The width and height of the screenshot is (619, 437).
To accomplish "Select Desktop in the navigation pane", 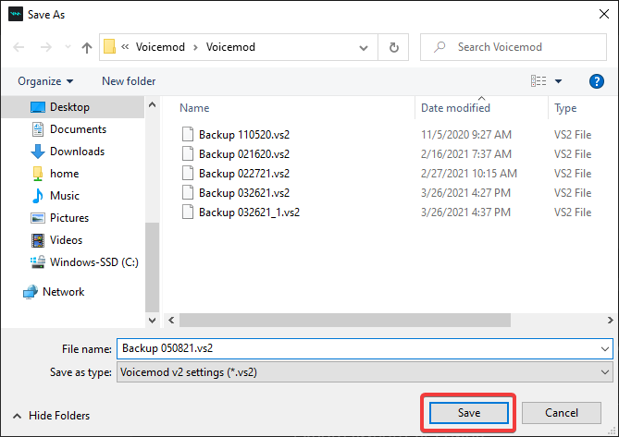I will pyautogui.click(x=73, y=107).
